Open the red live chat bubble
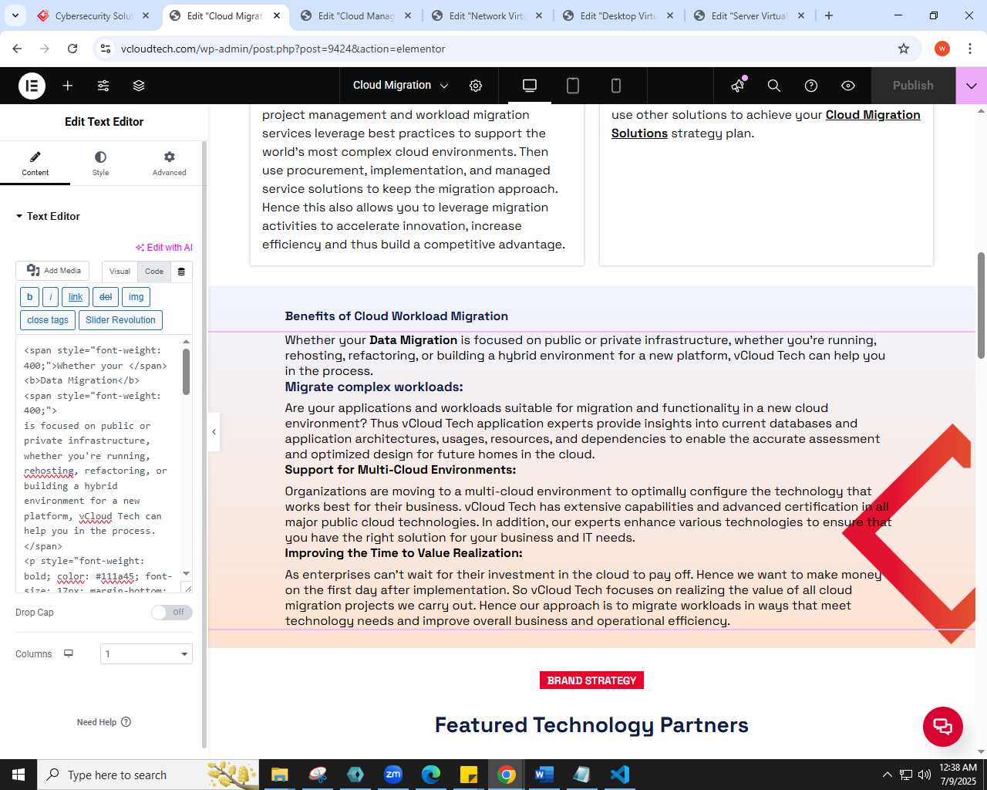Viewport: 987px width, 790px height. [x=943, y=726]
